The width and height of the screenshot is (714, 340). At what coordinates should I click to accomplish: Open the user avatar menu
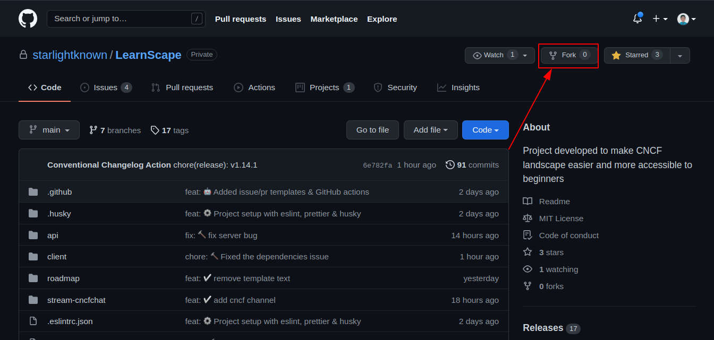tap(686, 19)
